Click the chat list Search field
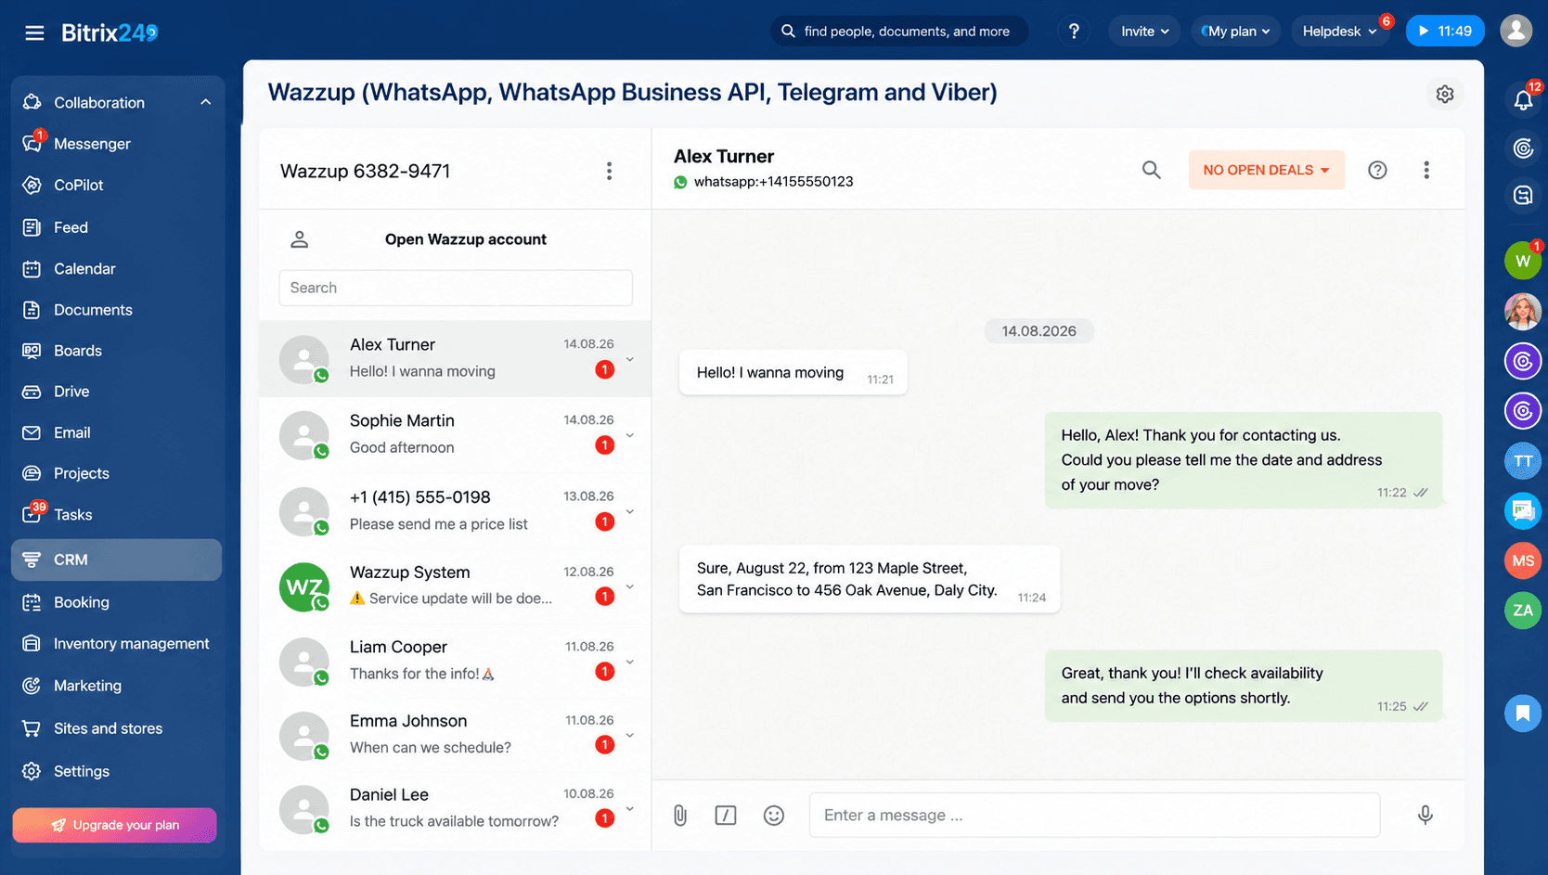The width and height of the screenshot is (1548, 875). pos(456,288)
